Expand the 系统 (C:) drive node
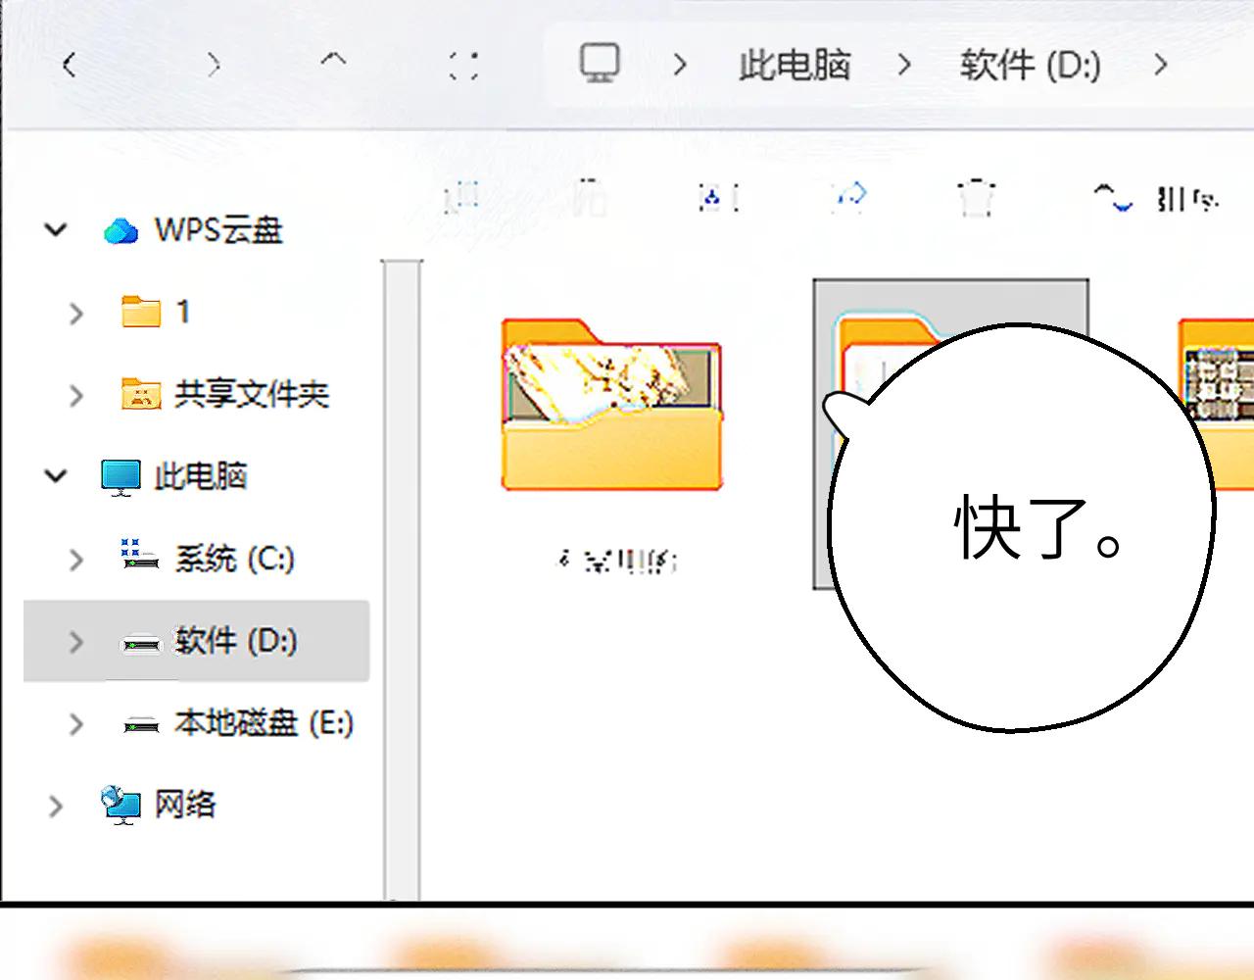 click(75, 560)
